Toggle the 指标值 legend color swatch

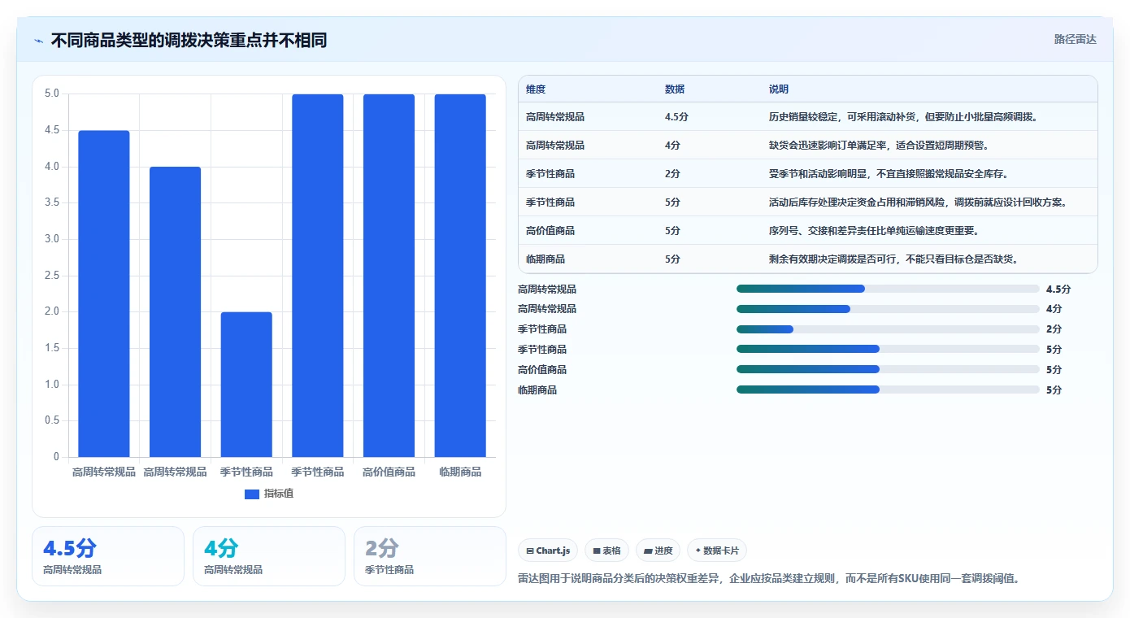pyautogui.click(x=252, y=494)
